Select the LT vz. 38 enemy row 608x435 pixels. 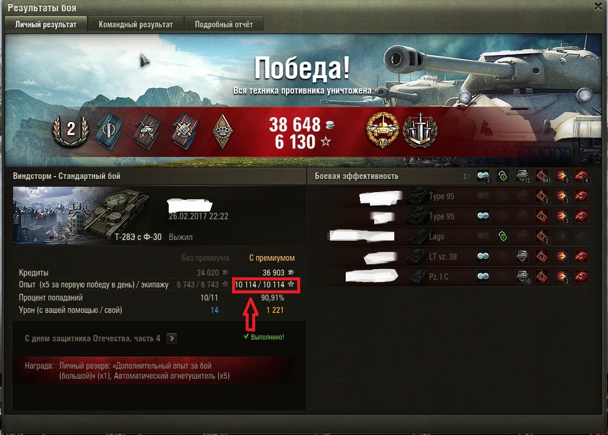pos(459,256)
